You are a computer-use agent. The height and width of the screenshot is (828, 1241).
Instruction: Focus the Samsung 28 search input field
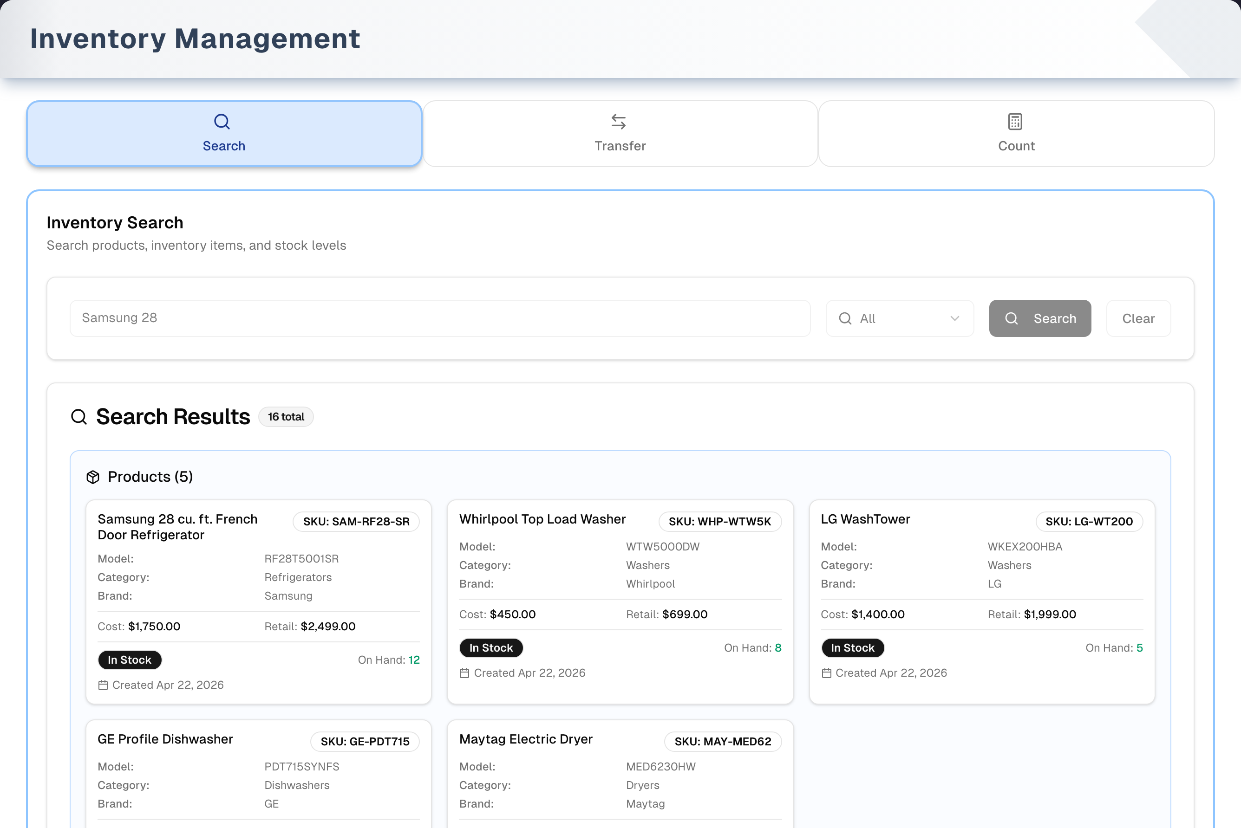440,318
